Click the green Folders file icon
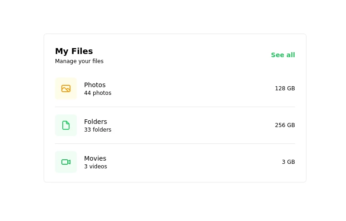The height and width of the screenshot is (221, 346). pyautogui.click(x=66, y=125)
